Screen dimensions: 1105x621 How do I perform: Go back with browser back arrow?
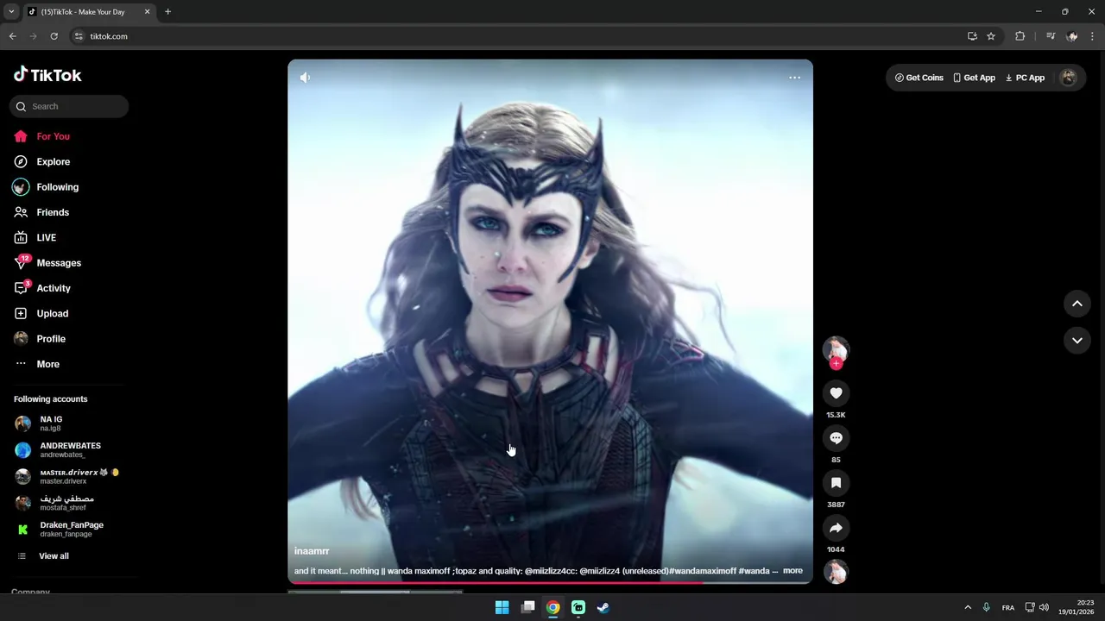[12, 36]
